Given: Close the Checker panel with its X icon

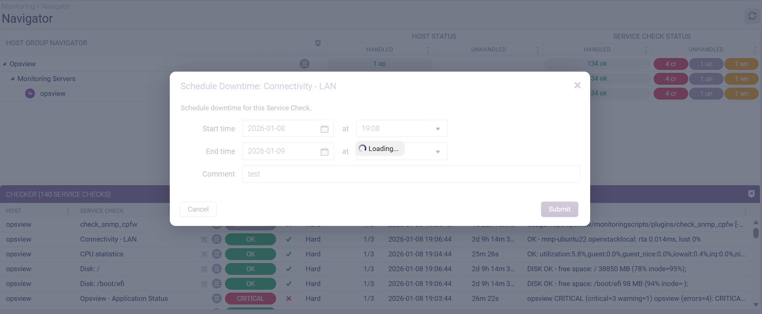Looking at the screenshot, I should [x=751, y=194].
